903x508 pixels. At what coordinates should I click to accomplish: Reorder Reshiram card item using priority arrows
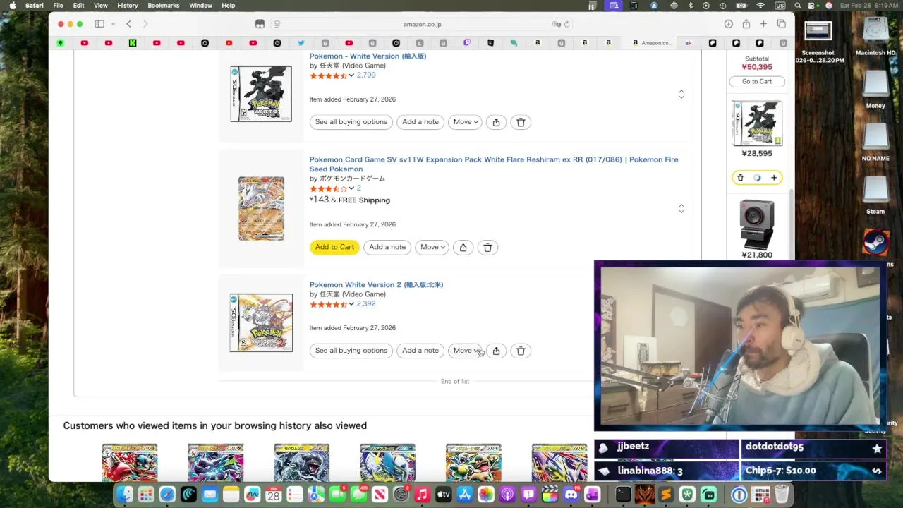(x=681, y=209)
